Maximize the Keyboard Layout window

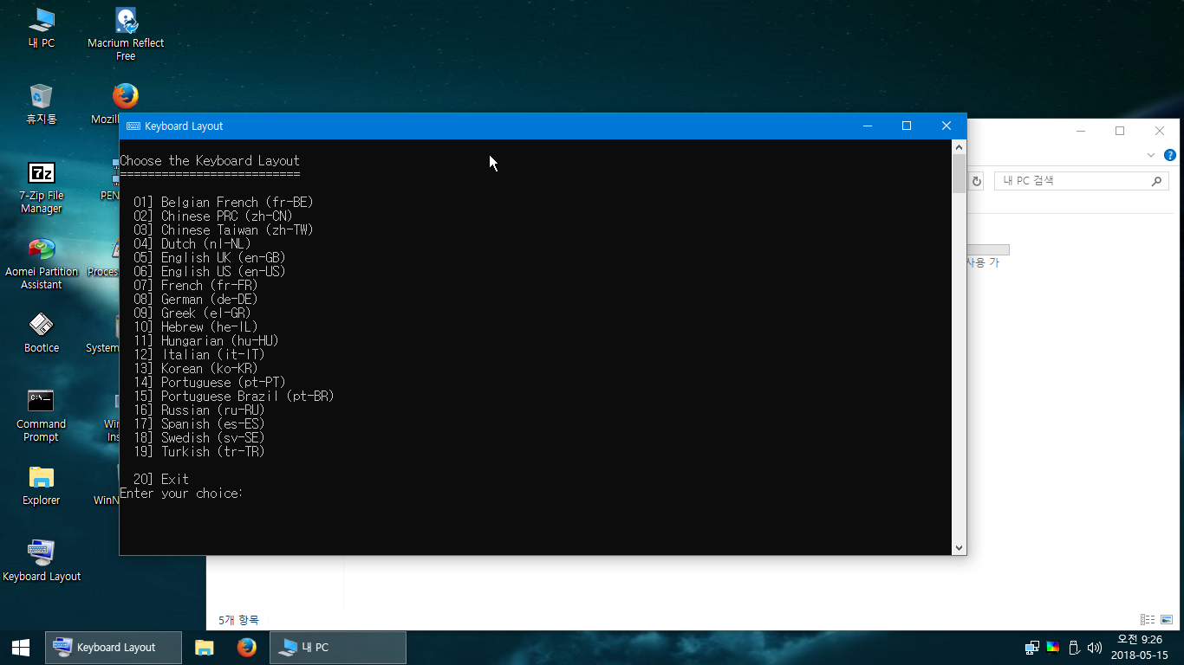[907, 126]
